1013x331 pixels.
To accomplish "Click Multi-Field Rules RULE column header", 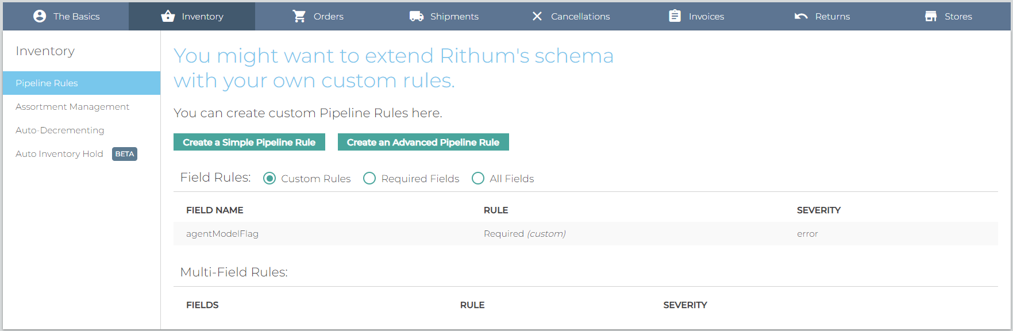I will 472,305.
